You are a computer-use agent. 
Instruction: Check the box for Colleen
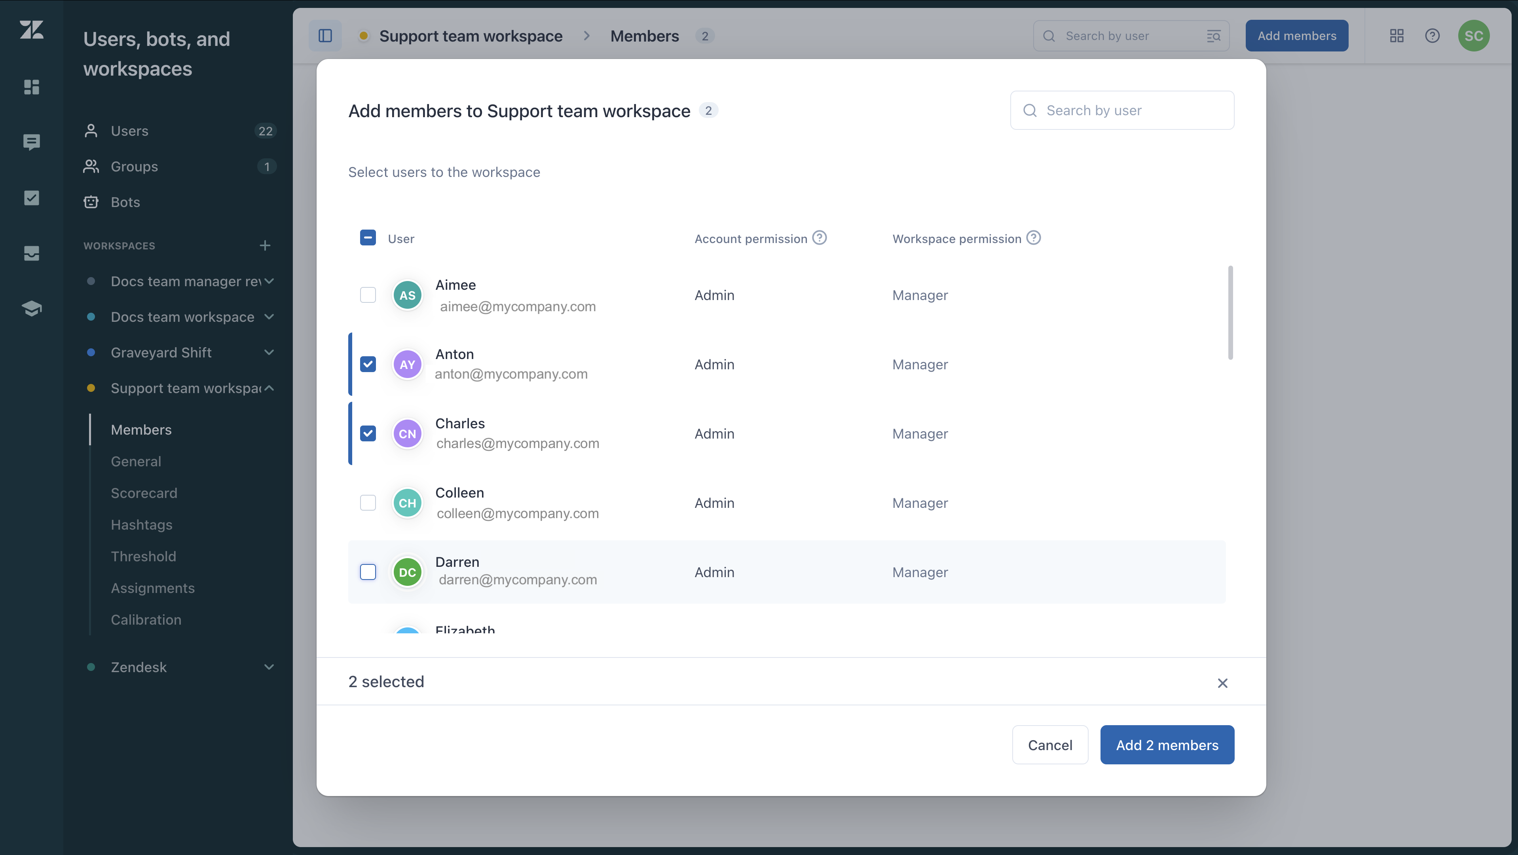pos(368,503)
